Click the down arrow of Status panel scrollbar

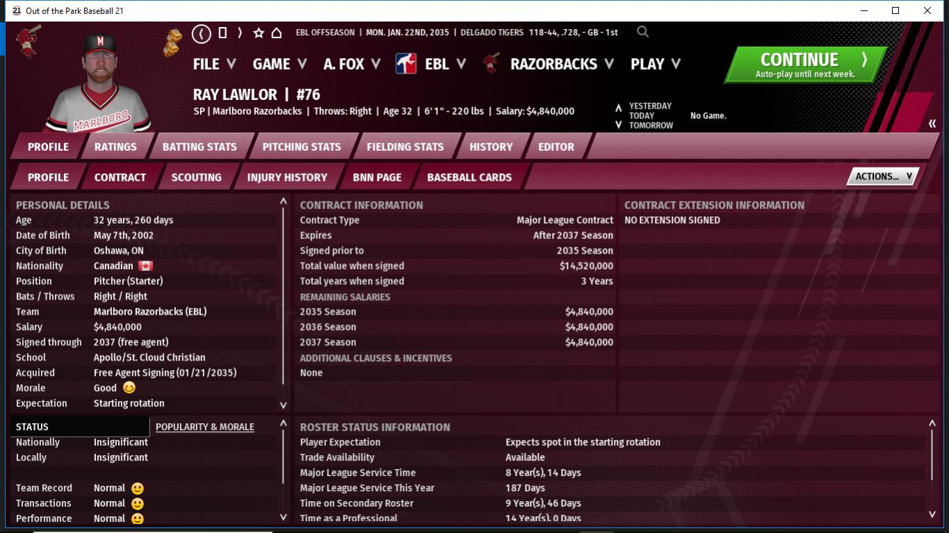pos(283,517)
